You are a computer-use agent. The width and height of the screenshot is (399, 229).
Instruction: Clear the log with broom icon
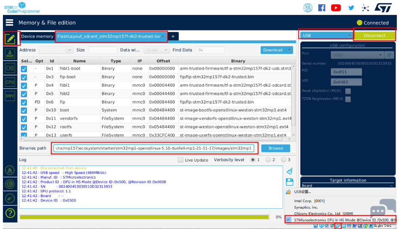coord(289,171)
